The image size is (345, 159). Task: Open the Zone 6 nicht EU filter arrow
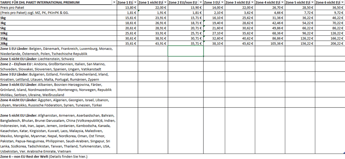(x=343, y=2)
